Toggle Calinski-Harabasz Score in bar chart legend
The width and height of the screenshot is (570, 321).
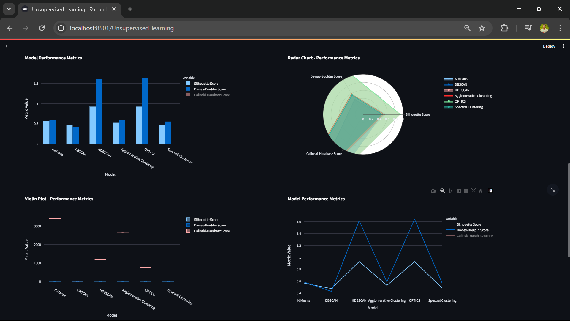point(208,95)
